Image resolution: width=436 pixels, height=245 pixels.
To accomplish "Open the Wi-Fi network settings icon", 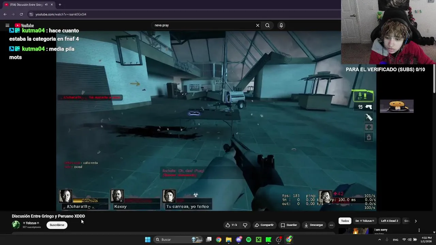I will [x=404, y=240].
